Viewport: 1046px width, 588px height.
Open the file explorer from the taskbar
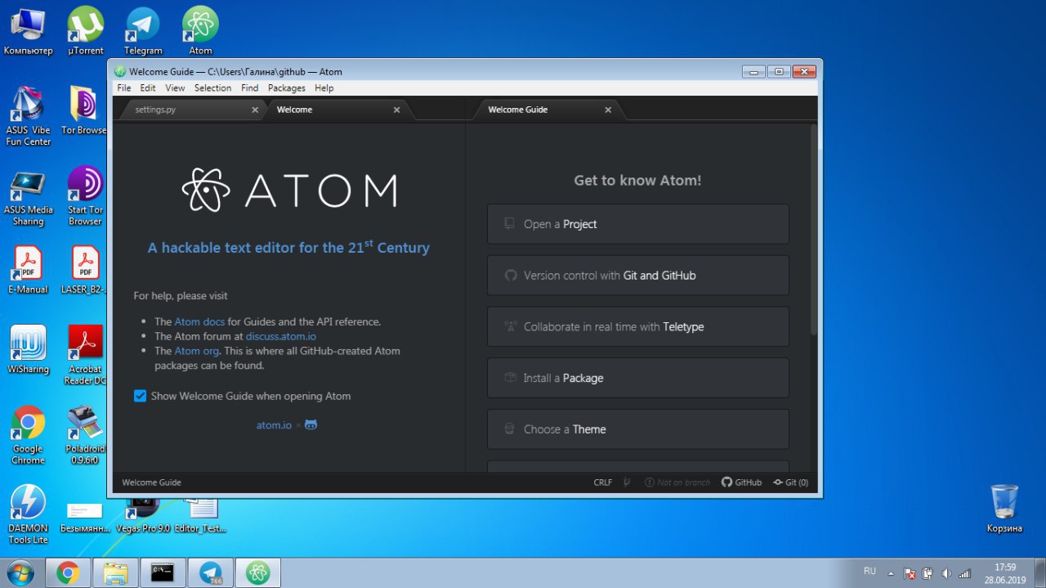tap(116, 573)
